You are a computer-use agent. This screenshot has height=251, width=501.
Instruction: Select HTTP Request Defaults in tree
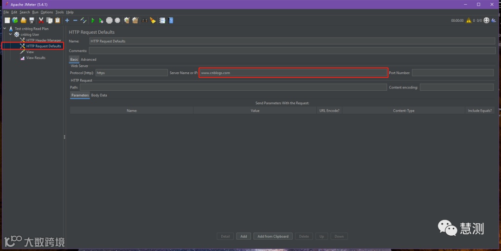(x=44, y=46)
